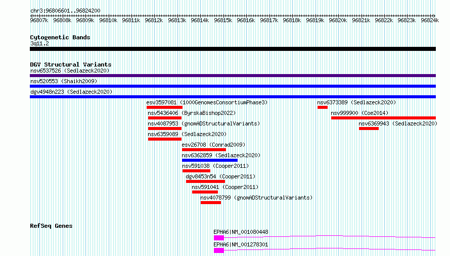Click the red nsv6359089 variant bar
The image size is (450, 256).
[165, 139]
